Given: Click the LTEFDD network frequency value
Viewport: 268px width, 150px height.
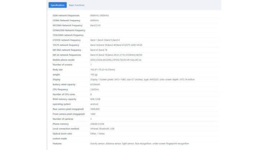Looking at the screenshot, I should pos(105,40).
